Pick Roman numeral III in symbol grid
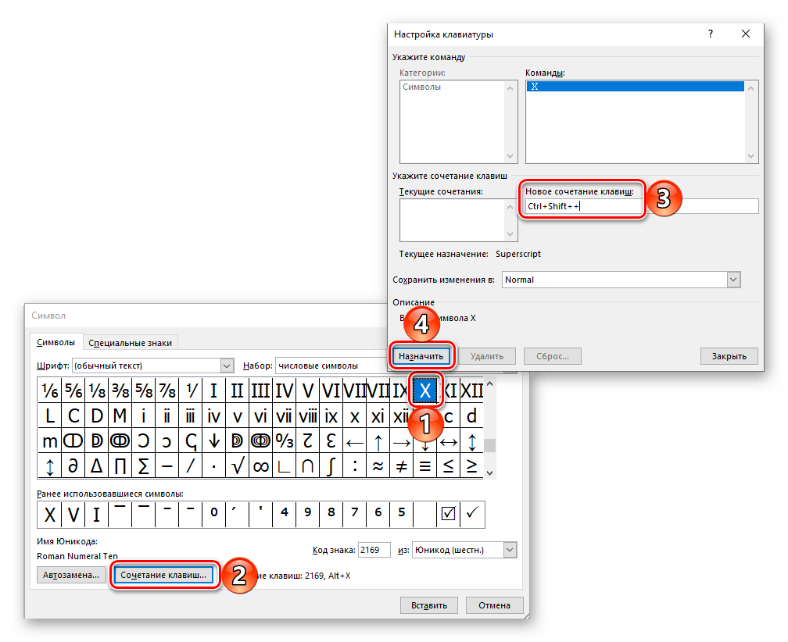The width and height of the screenshot is (788, 642). [260, 390]
